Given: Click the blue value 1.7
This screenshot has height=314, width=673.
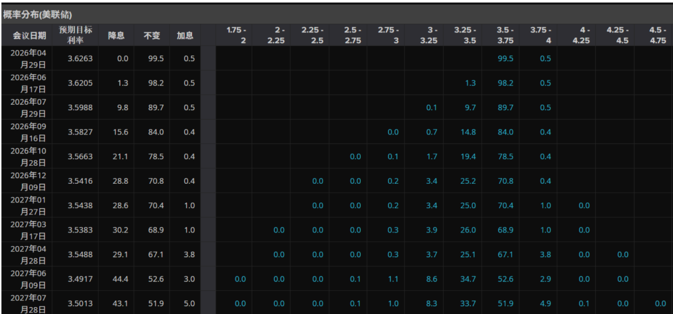Looking at the screenshot, I should point(432,156).
